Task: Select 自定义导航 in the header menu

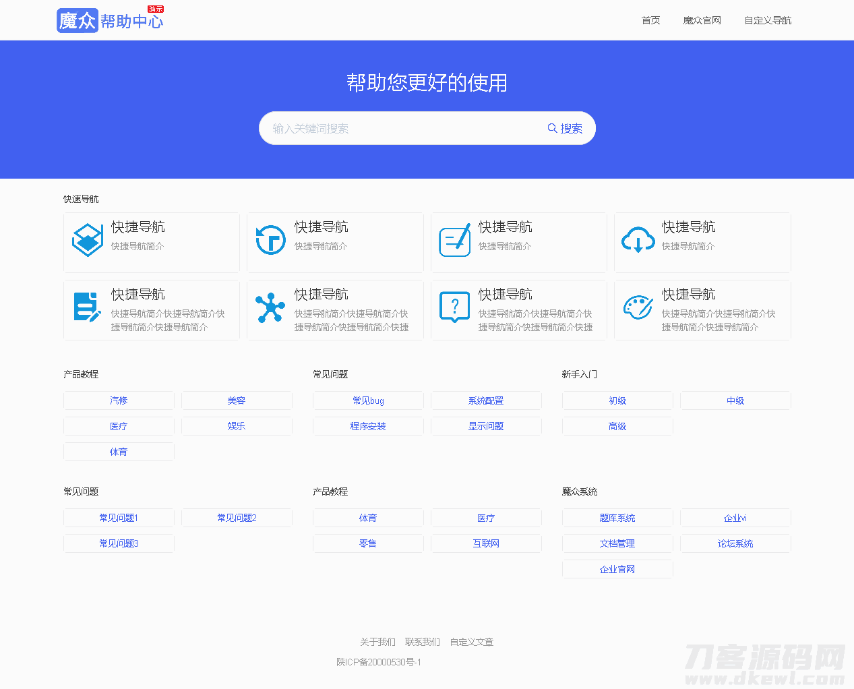Action: pos(767,20)
